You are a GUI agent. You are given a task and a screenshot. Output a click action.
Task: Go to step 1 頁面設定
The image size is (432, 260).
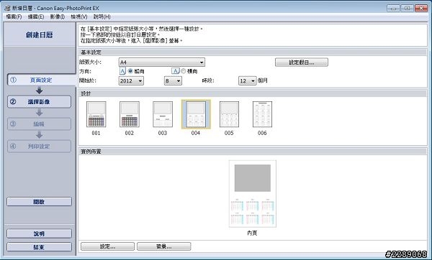click(41, 80)
